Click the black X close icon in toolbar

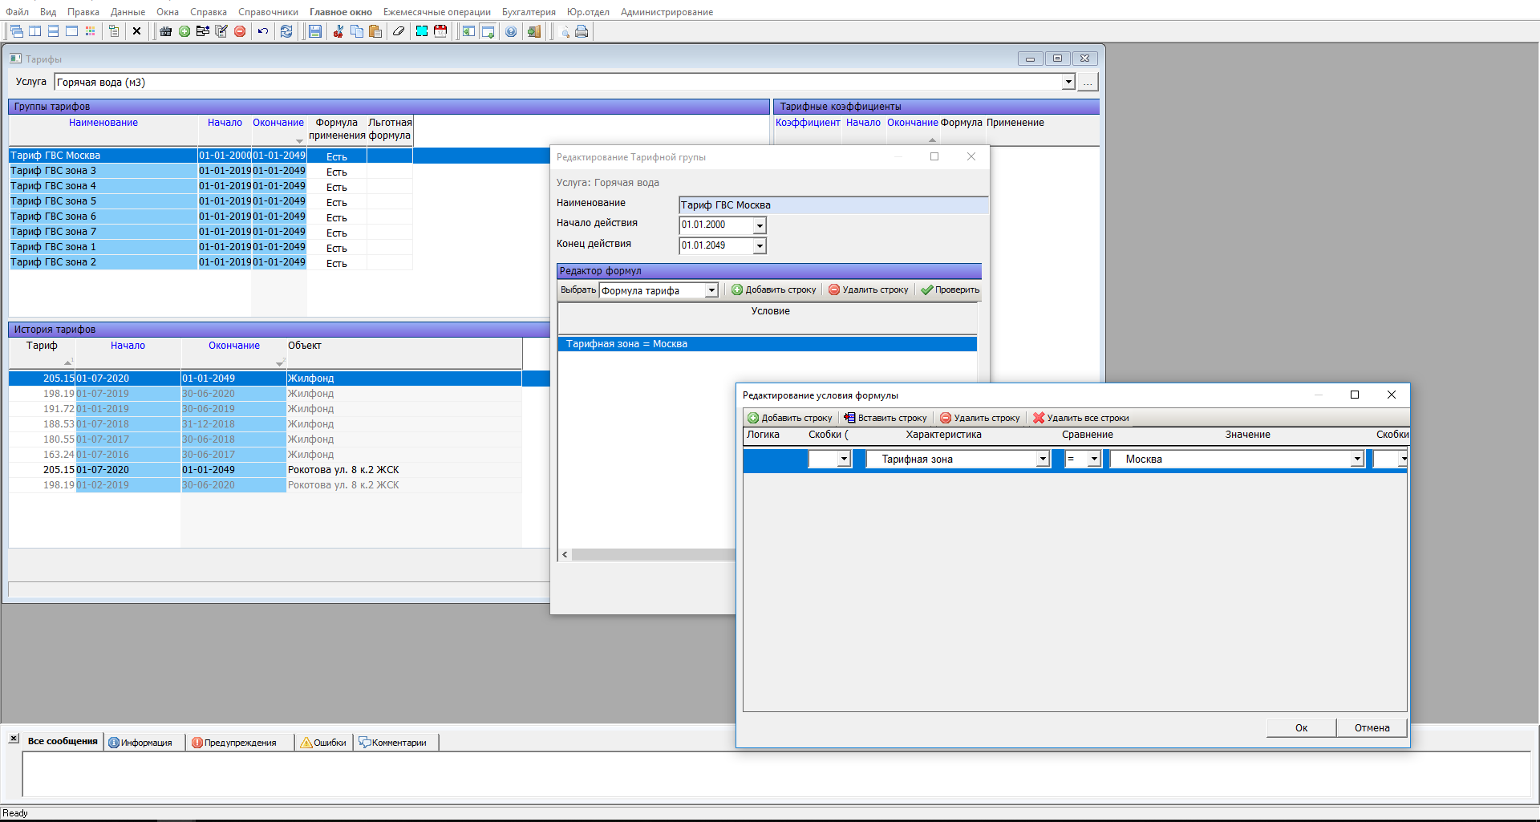(x=137, y=31)
